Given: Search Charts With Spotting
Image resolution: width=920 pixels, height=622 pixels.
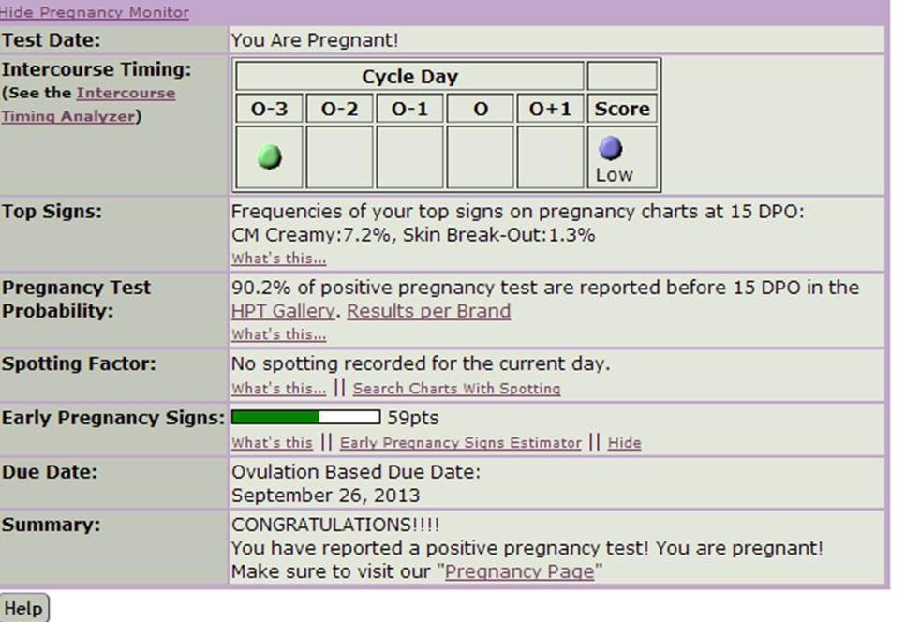Looking at the screenshot, I should click(x=456, y=389).
